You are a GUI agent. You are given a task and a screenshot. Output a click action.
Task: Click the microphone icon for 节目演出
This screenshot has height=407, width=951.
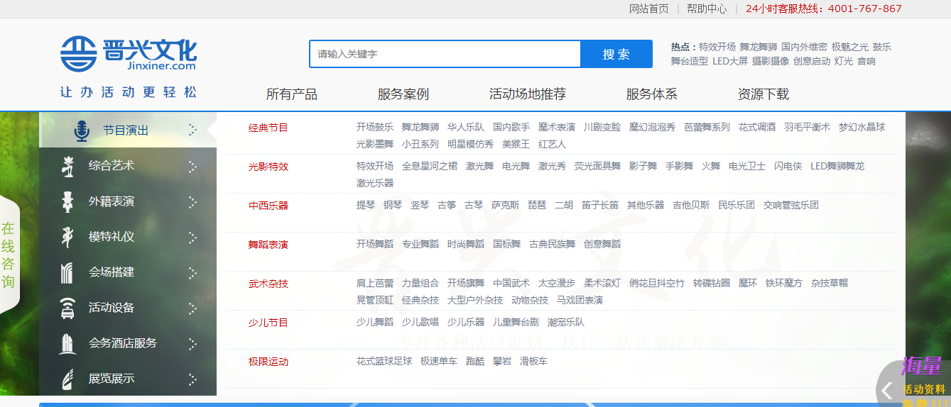(82, 130)
